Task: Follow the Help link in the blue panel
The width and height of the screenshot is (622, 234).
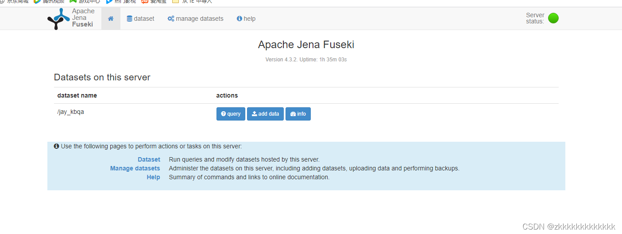Action: click(153, 177)
